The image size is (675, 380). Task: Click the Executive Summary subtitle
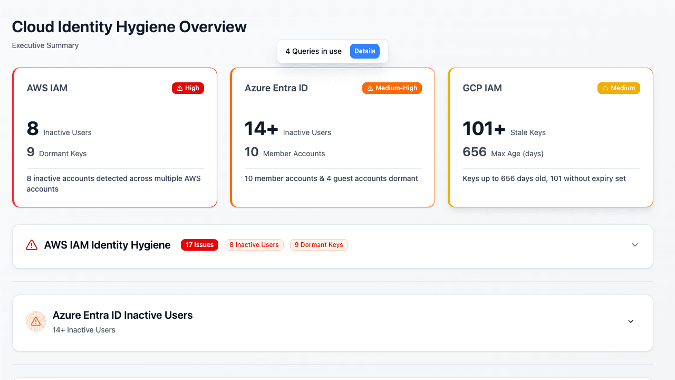(x=45, y=45)
